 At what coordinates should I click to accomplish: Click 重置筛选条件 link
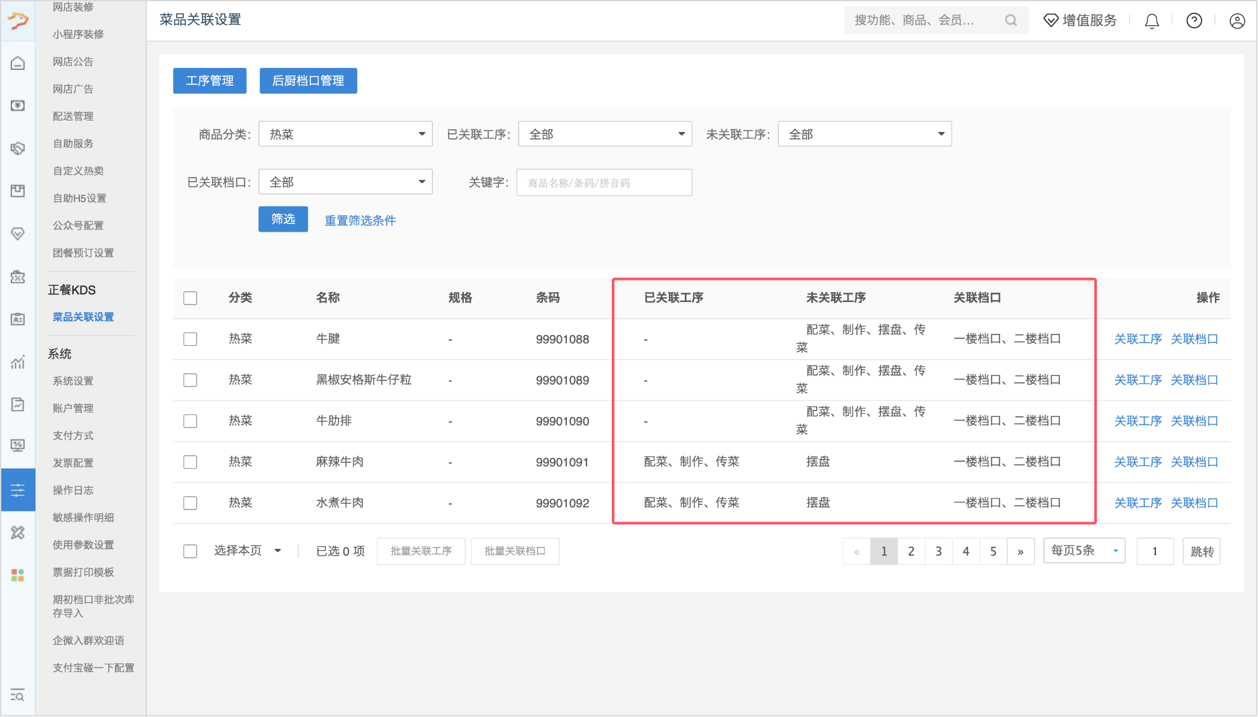pyautogui.click(x=360, y=220)
